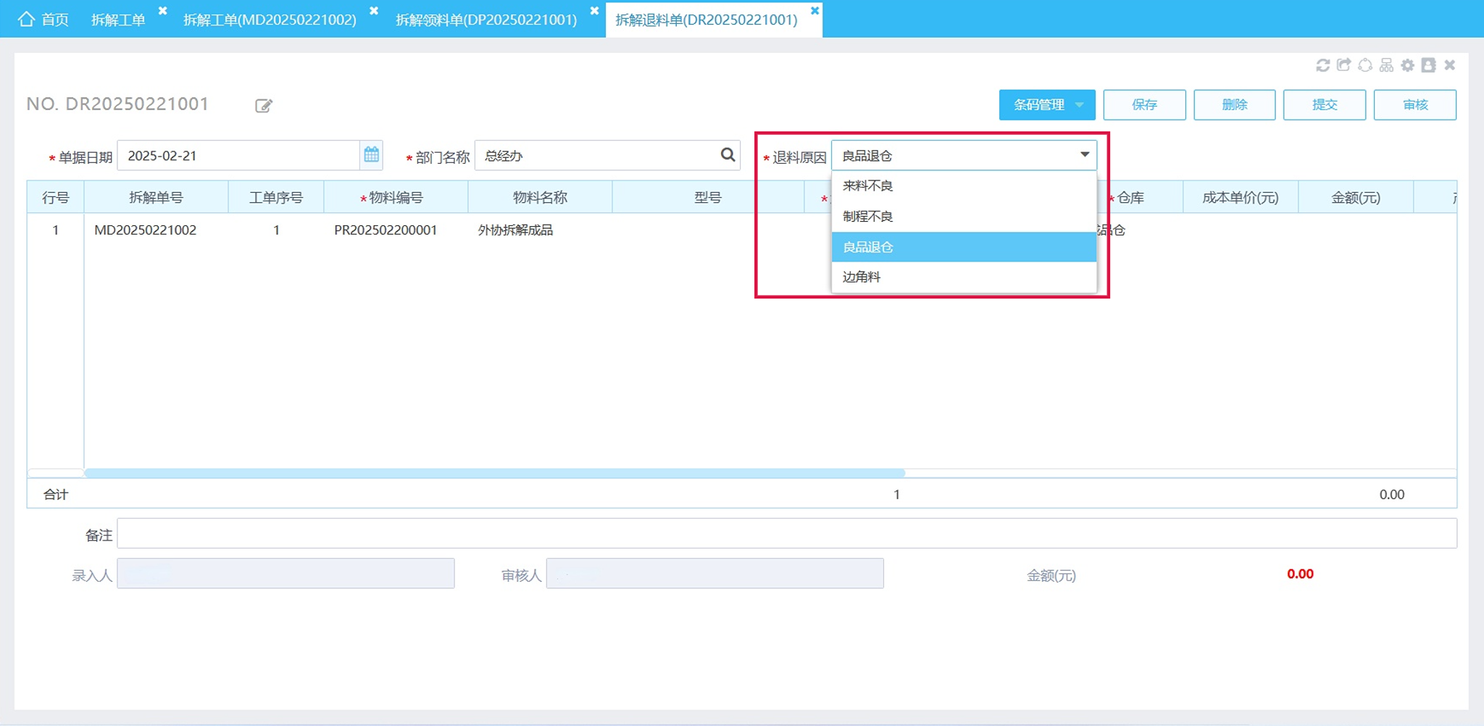Open the hierarchy chart icon
Viewport: 1484px width, 726px height.
1386,65
